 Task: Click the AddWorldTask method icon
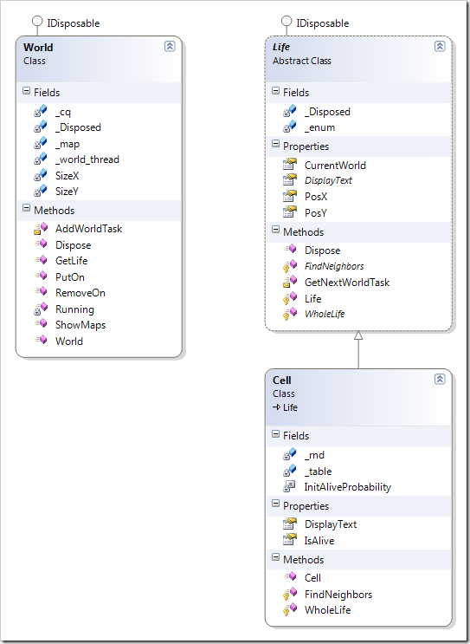click(x=40, y=228)
